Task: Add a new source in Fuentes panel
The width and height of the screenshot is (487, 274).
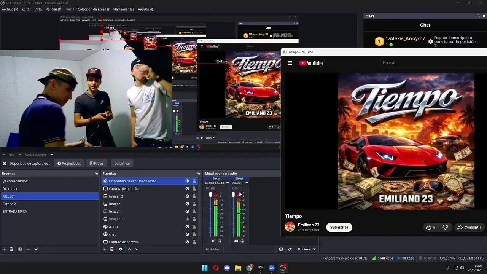Action: (x=105, y=249)
